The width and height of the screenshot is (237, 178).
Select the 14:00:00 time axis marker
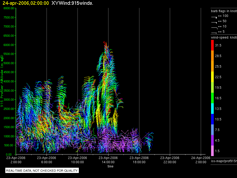pyautogui.click(x=108, y=160)
